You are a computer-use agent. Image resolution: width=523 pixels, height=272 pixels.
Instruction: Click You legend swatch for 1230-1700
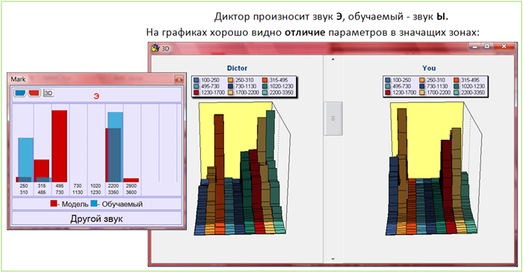[388, 93]
